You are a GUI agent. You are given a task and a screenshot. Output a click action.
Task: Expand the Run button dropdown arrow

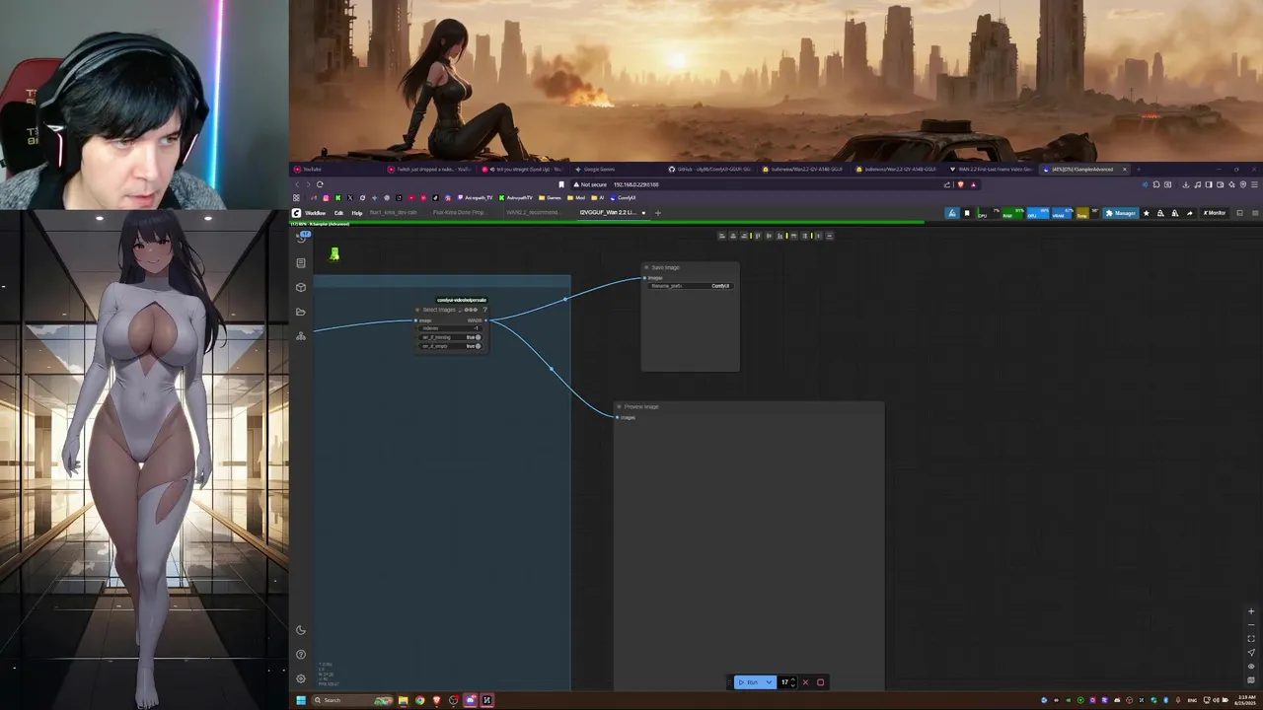(x=769, y=682)
